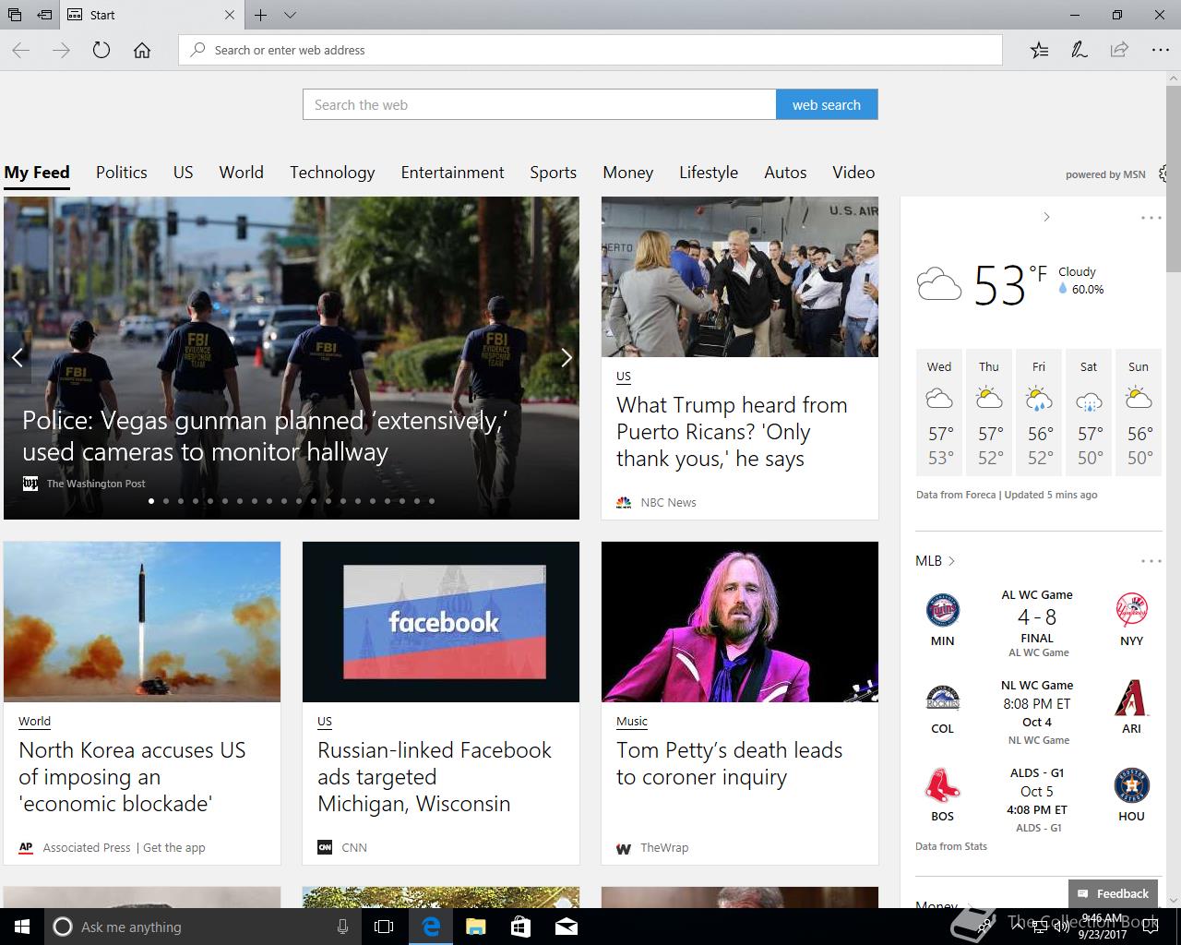Select the My Feed tab
Viewport: 1181px width, 945px height.
[x=37, y=173]
